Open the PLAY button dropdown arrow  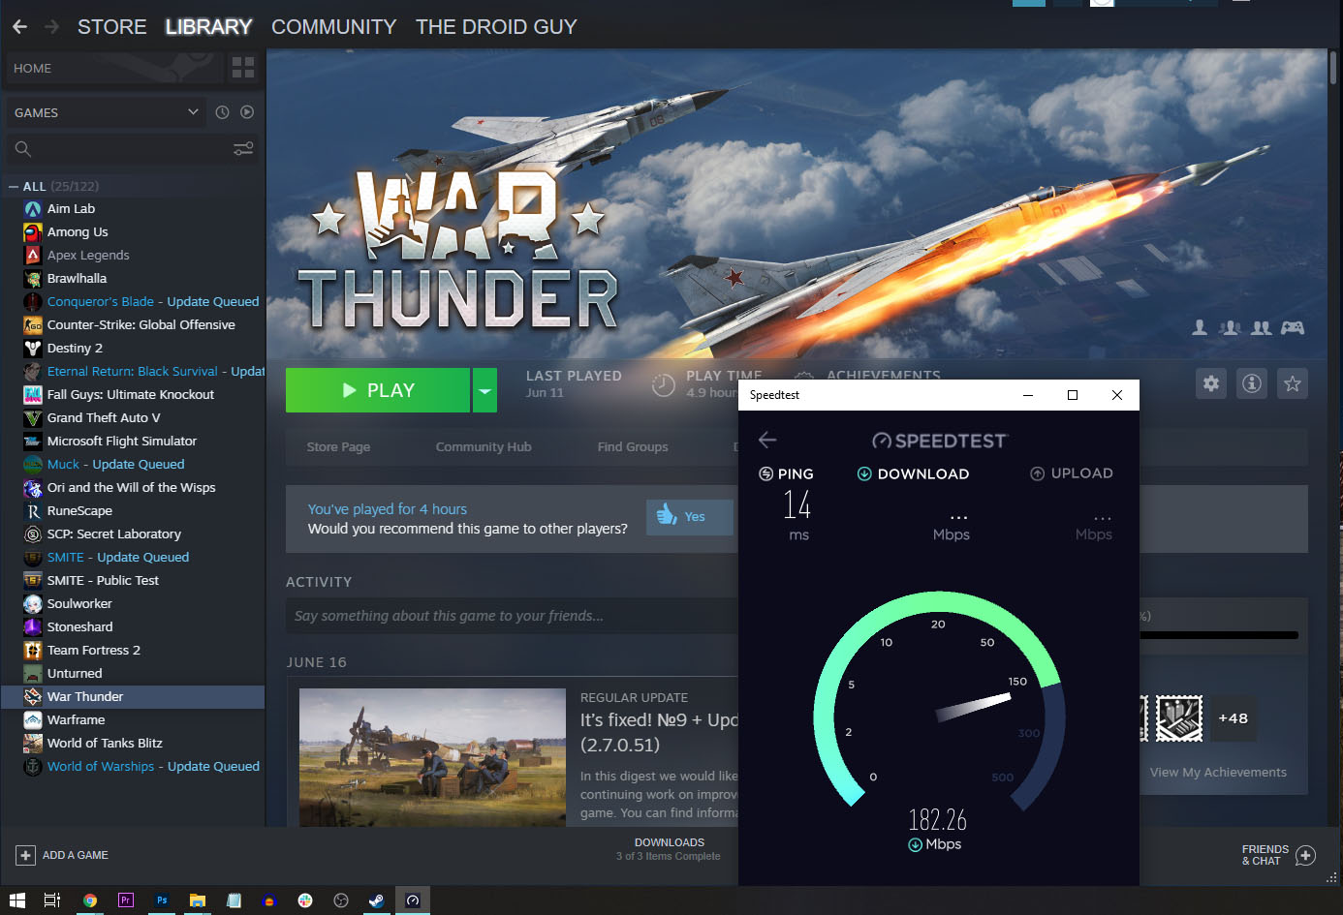[x=484, y=389]
